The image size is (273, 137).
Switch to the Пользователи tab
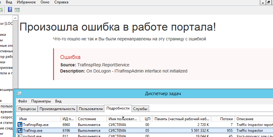91,109
